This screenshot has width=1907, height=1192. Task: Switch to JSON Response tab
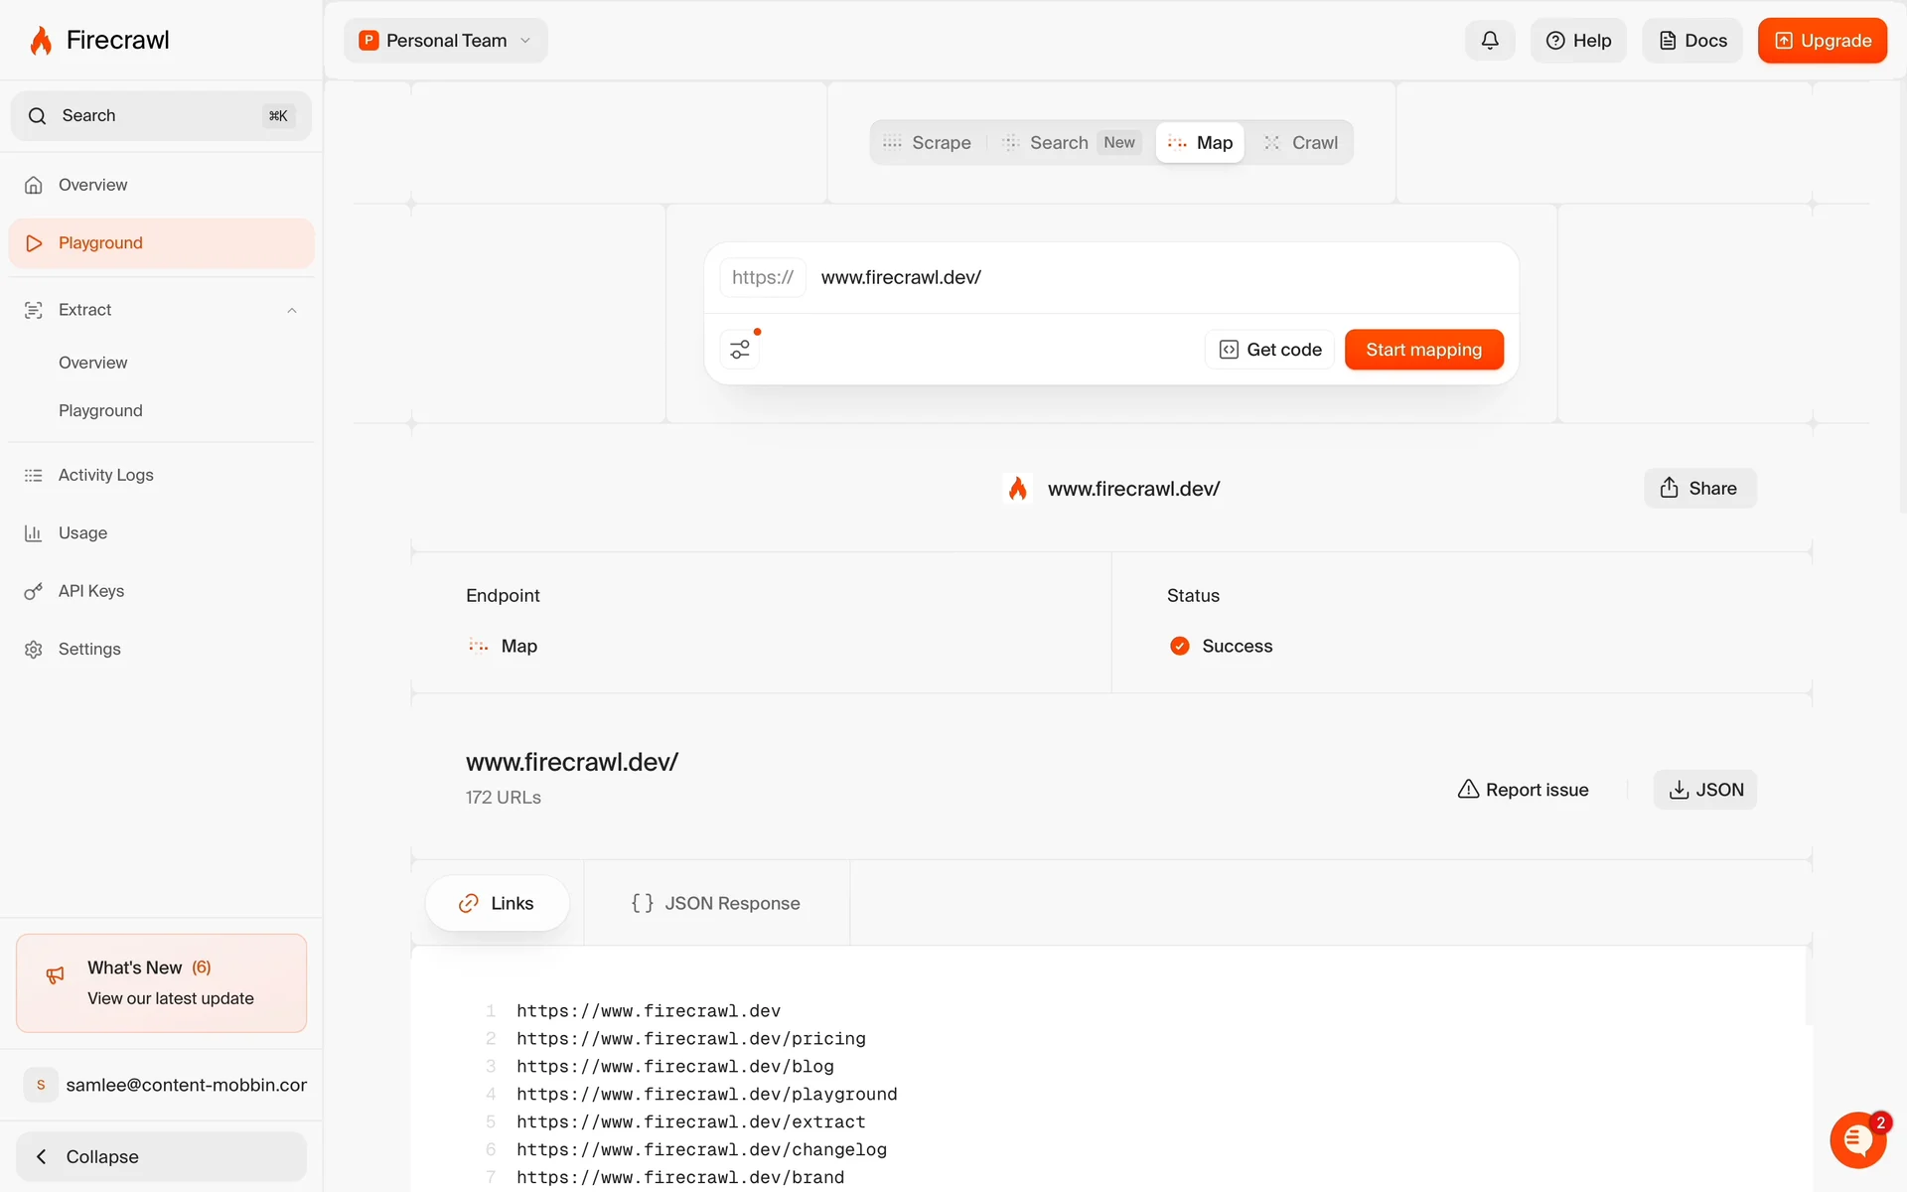[x=716, y=903]
